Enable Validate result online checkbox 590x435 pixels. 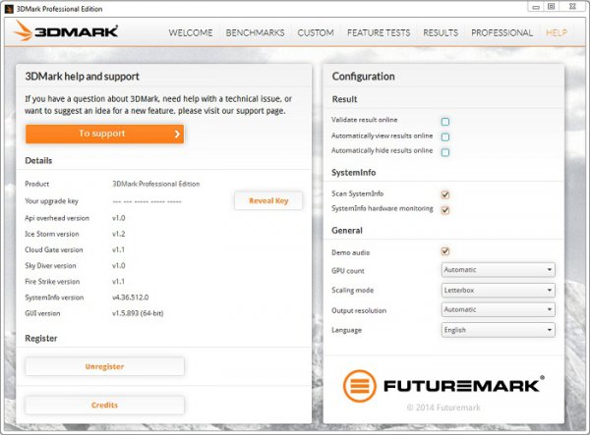445,122
